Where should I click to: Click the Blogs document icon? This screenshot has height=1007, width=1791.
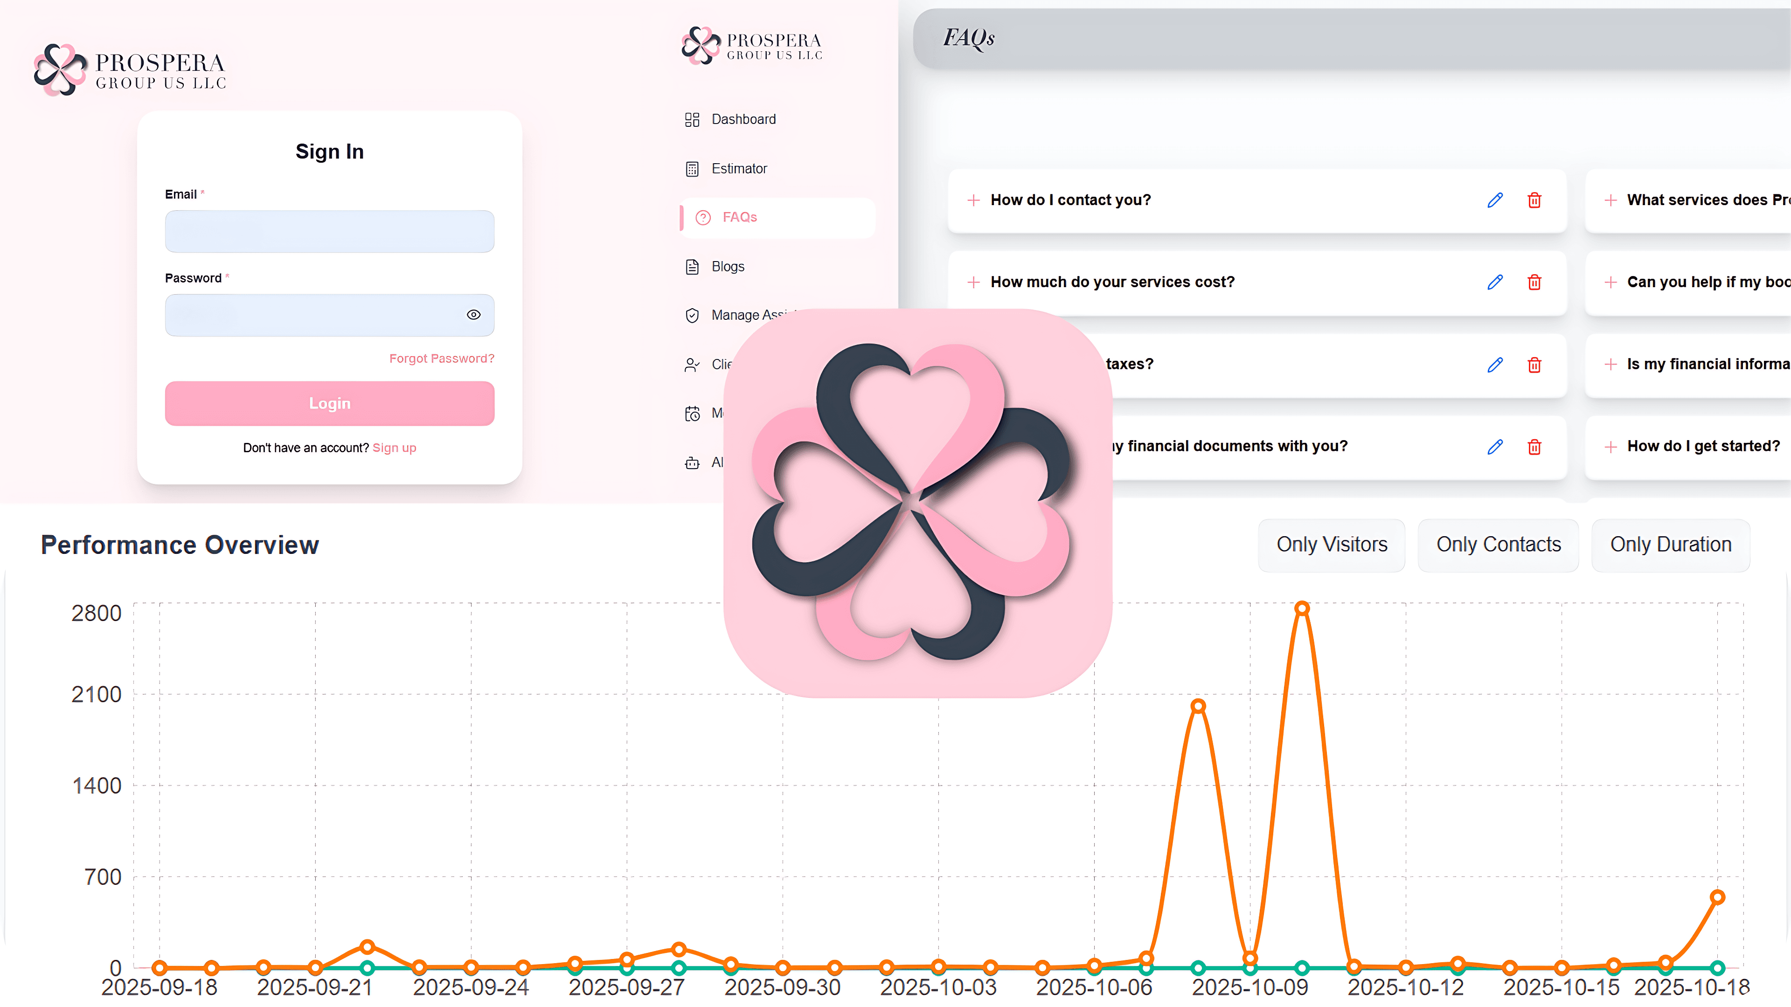[x=692, y=267]
